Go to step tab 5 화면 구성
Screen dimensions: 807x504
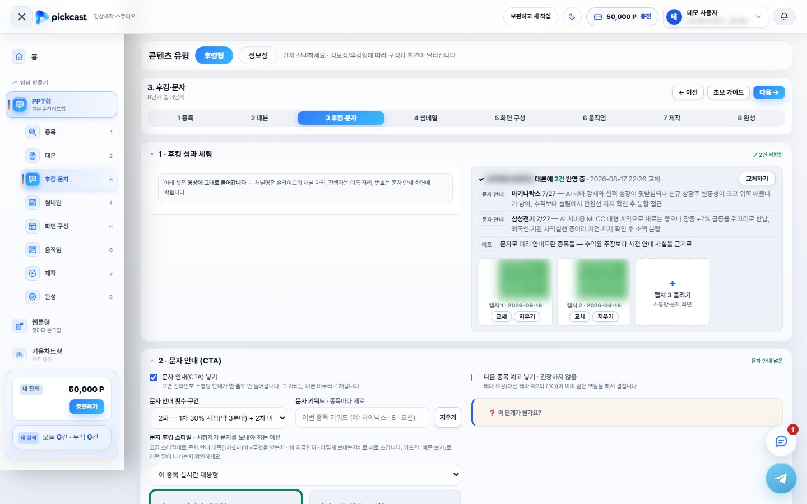(x=510, y=118)
